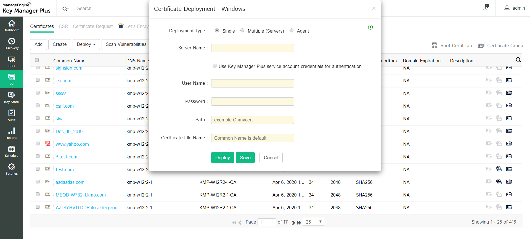This screenshot has height=239, width=530.
Task: Switch to the CSR tab
Action: point(63,26)
